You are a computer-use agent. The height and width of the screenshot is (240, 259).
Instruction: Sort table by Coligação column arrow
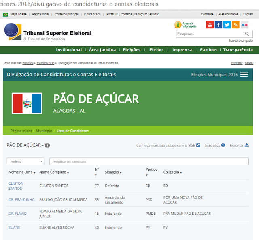pos(181,173)
